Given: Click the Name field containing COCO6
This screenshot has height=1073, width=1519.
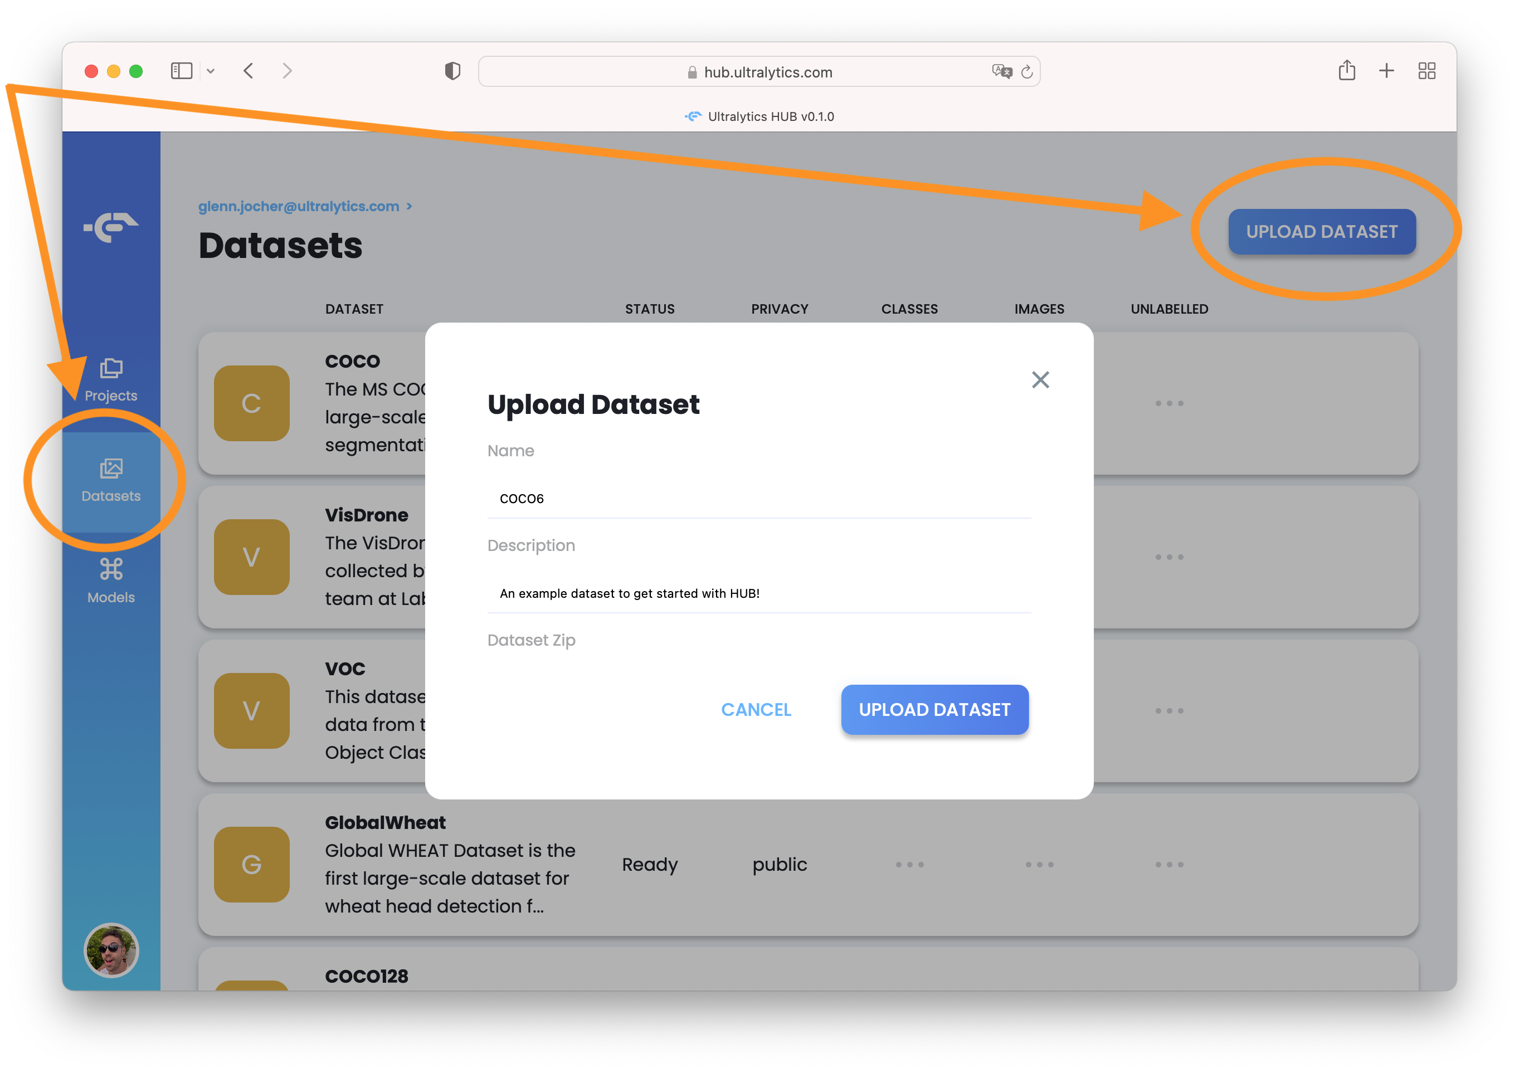Looking at the screenshot, I should [x=758, y=498].
